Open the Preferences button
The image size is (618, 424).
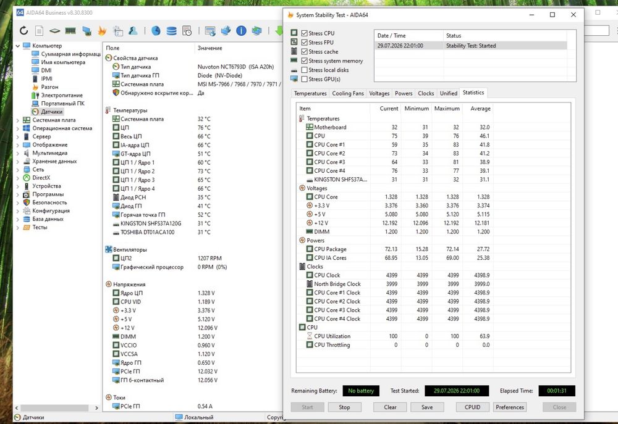click(x=510, y=407)
